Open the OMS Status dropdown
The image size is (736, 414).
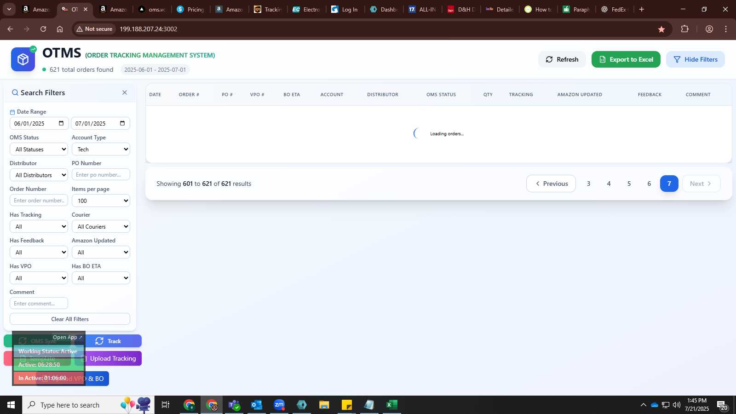click(x=39, y=149)
